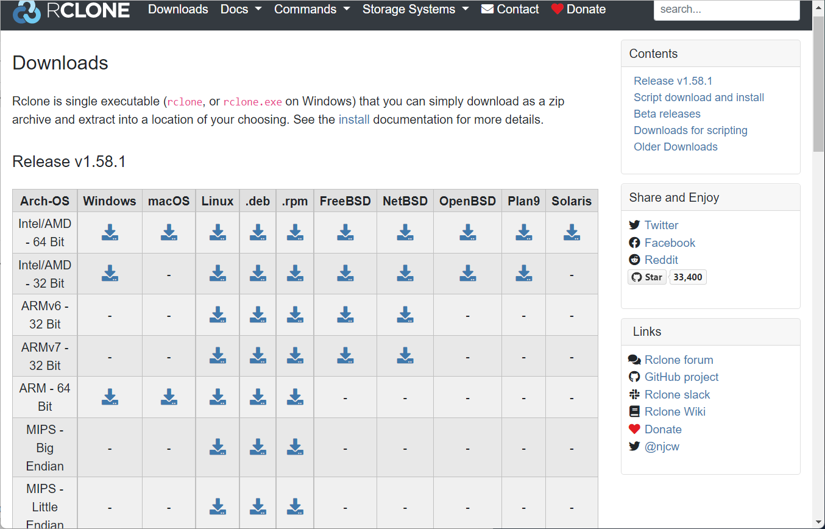Download Windows ARM 64 Bit build
825x529 pixels.
[110, 397]
